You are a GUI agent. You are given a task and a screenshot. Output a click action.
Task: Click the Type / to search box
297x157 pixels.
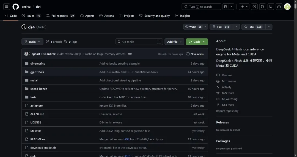click(x=201, y=7)
